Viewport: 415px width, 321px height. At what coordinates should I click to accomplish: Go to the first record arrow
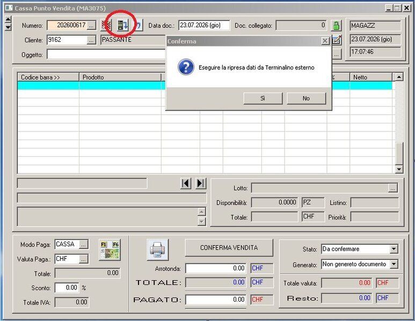point(186,183)
